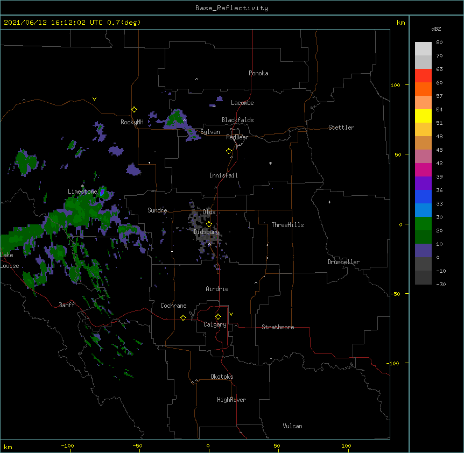Image resolution: width=464 pixels, height=453 pixels.
Task: Click the blue high-reflectivity cell near Limestone
Action: pyautogui.click(x=102, y=192)
